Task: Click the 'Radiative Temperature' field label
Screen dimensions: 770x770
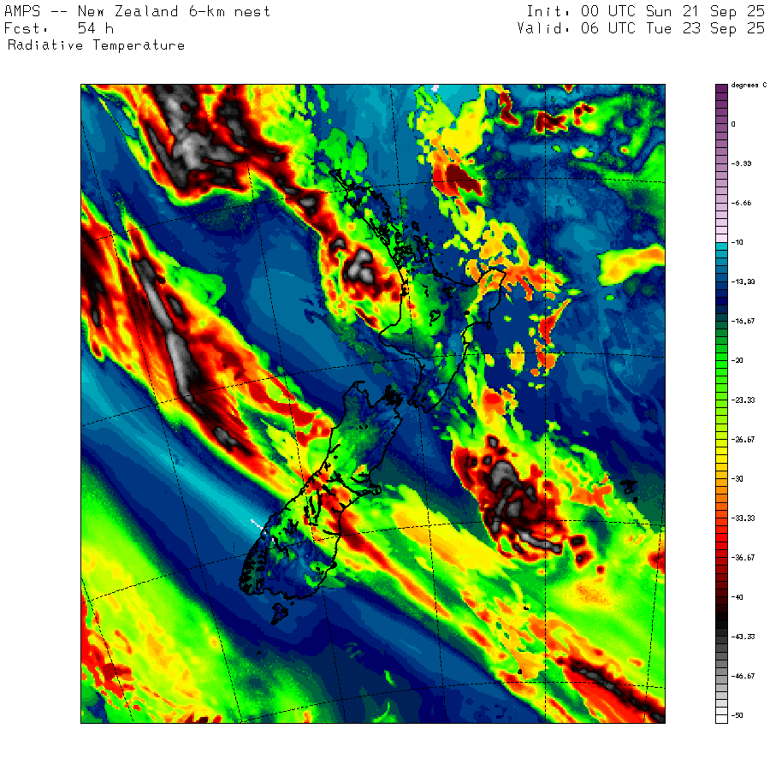Action: click(96, 45)
